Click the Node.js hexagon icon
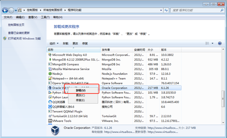227x138 pixels. tap(50, 74)
